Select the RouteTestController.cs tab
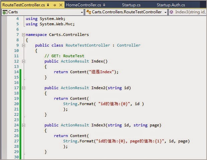 (24, 5)
